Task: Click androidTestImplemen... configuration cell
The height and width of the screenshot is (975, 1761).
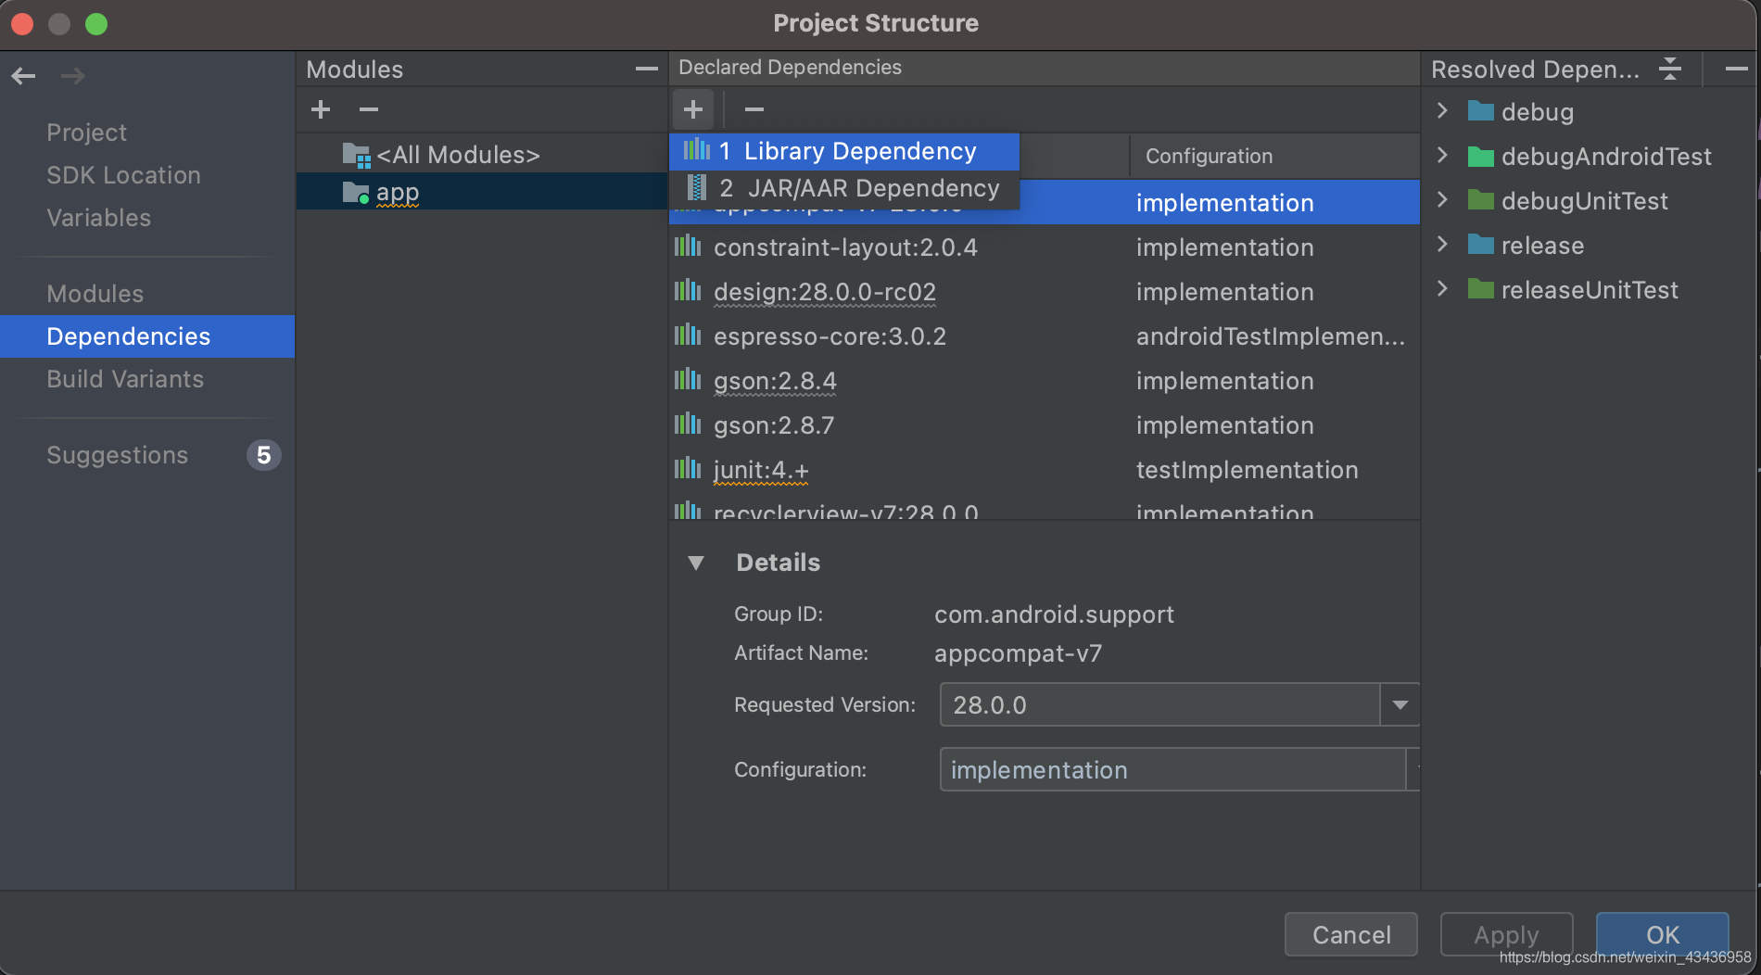Action: point(1270,336)
